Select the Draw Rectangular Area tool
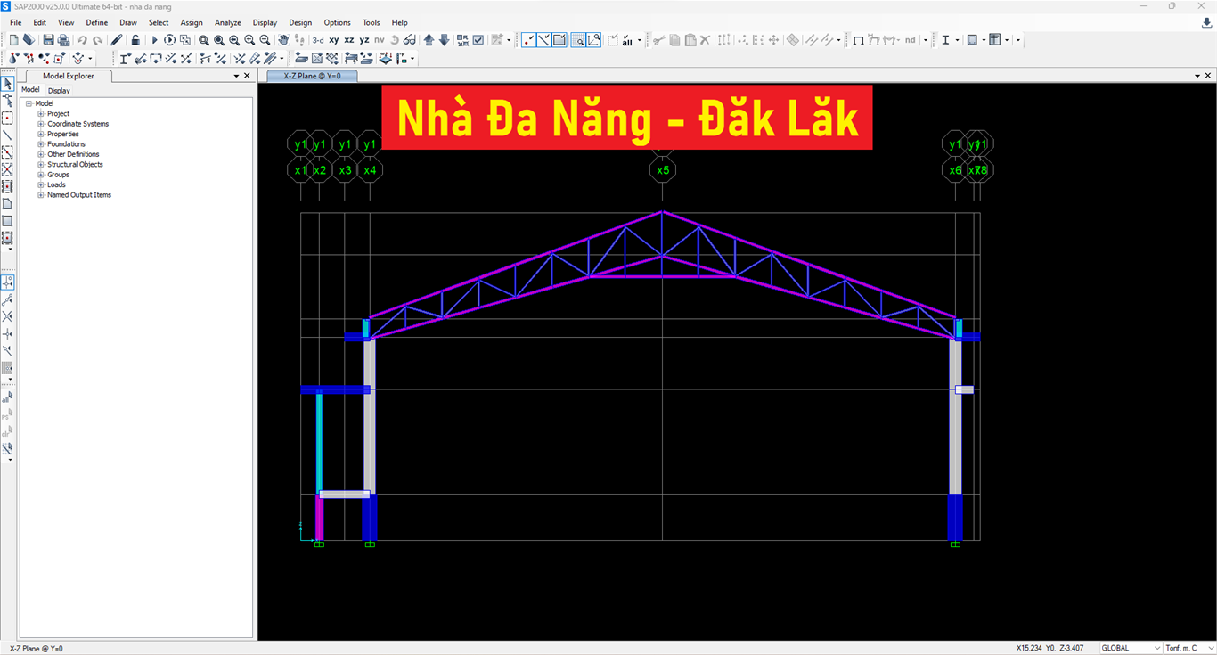This screenshot has width=1217, height=655. pos(7,221)
